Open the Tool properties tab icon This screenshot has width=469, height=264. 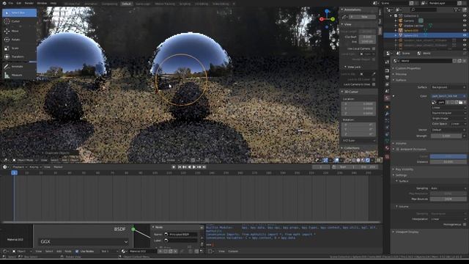pyautogui.click(x=388, y=62)
